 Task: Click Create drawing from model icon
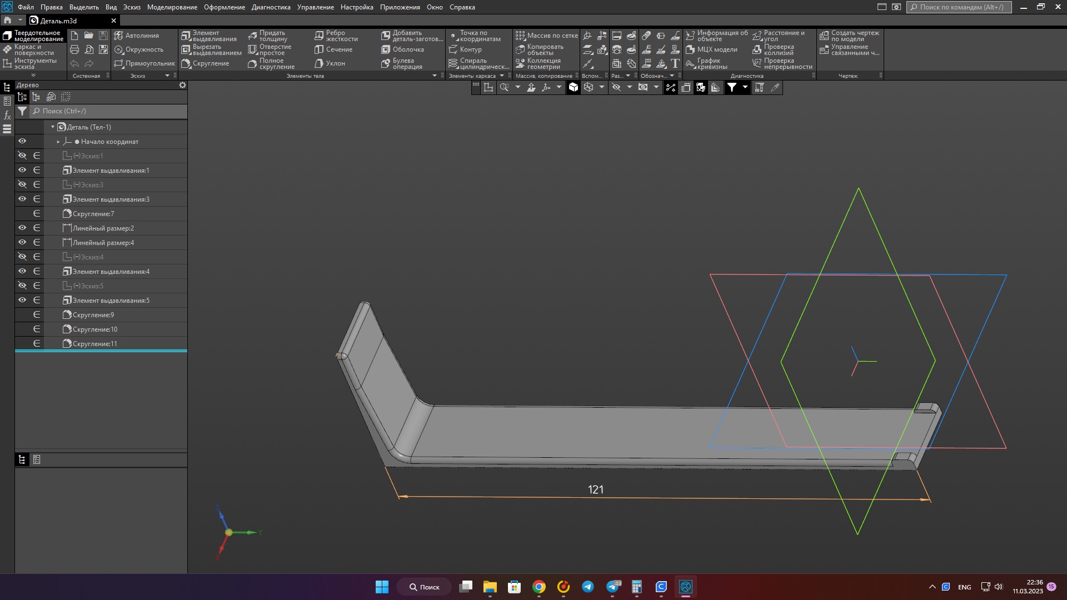(824, 36)
